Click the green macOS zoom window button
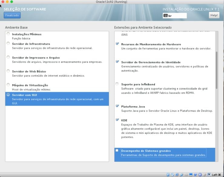 tap(12, 2)
